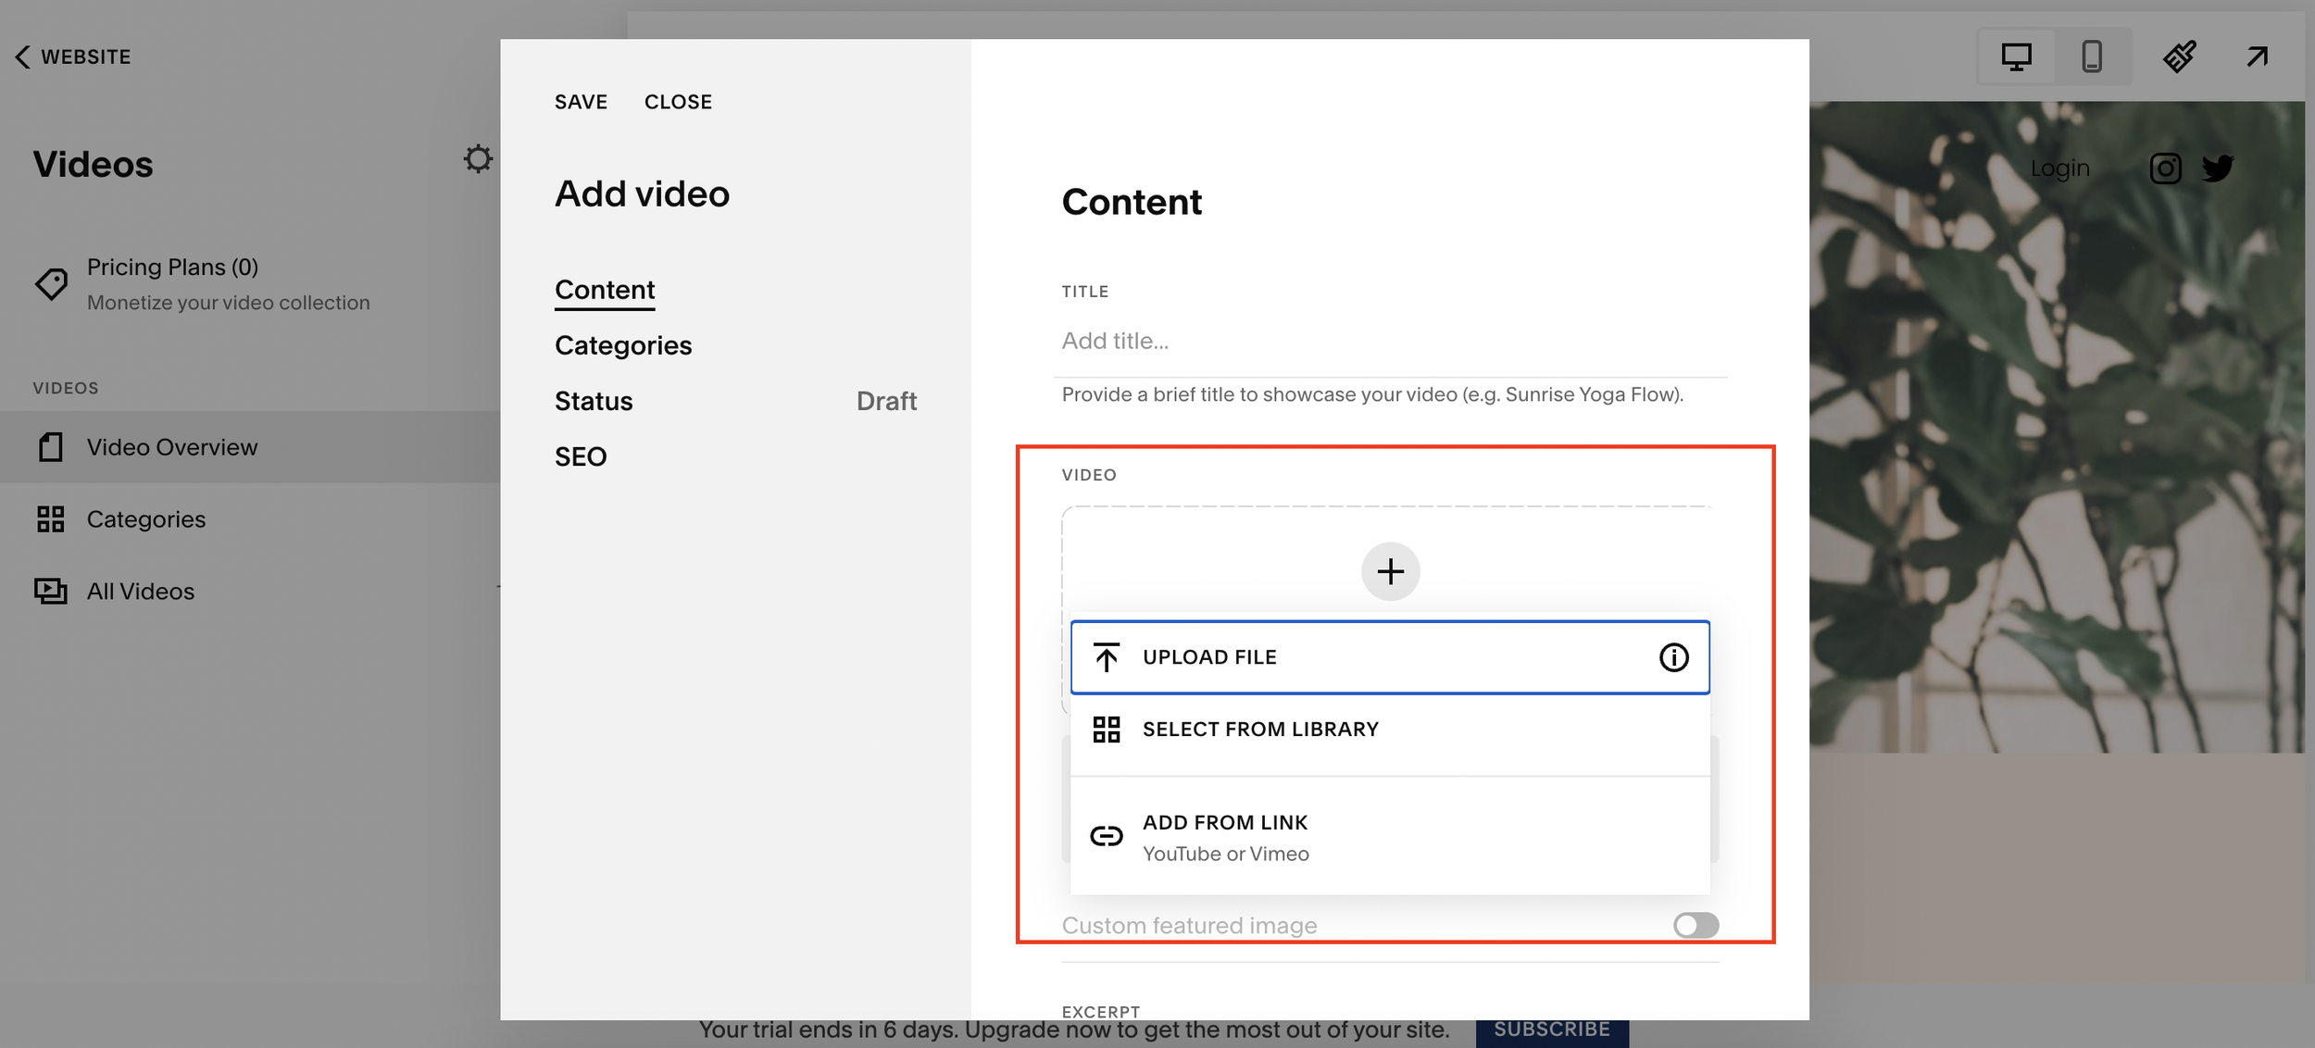Click the Upload File info icon
The width and height of the screenshot is (2315, 1048).
1673,657
